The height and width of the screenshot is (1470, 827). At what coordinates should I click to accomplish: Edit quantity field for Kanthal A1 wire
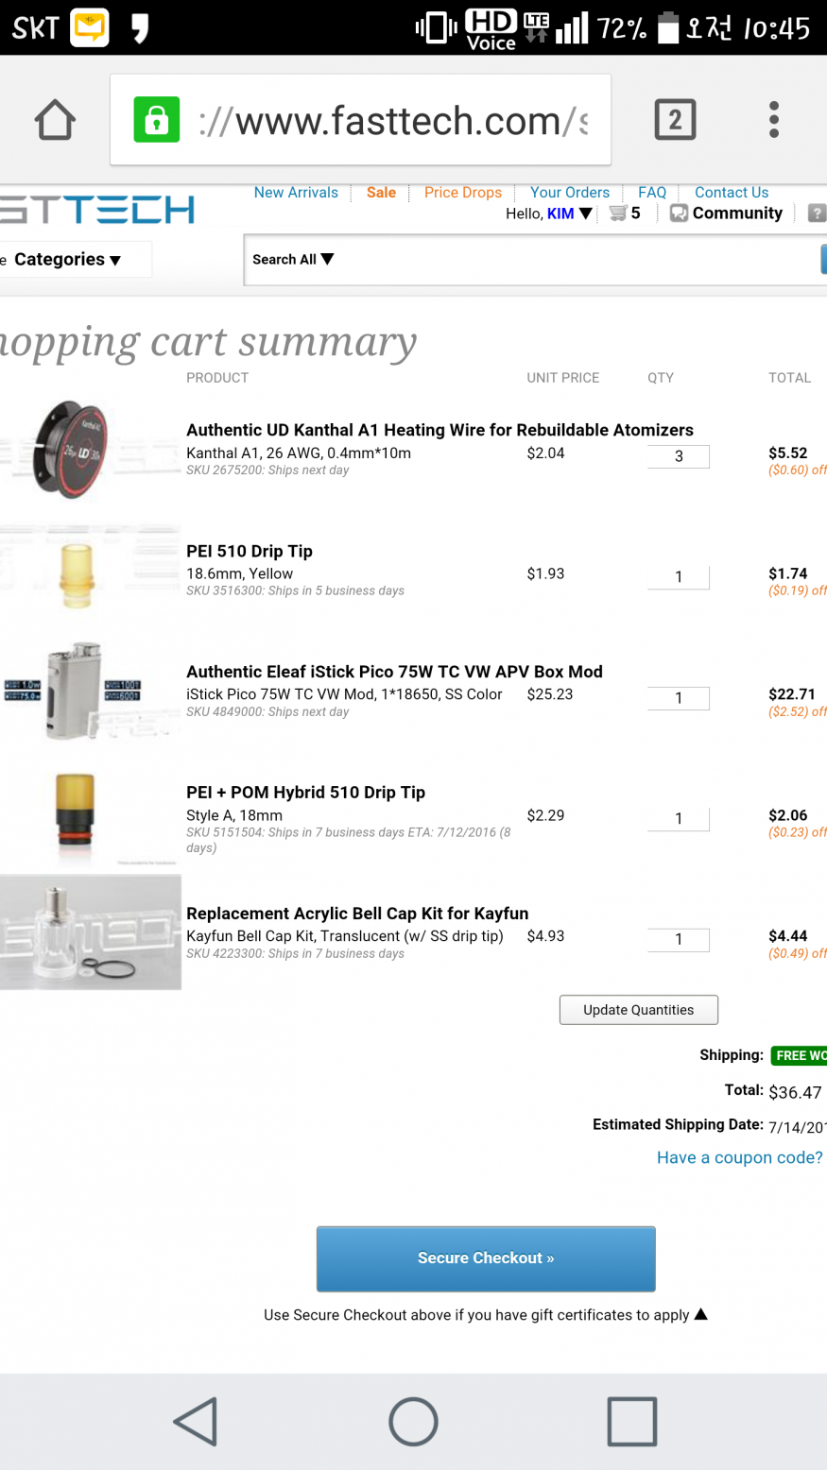coord(679,456)
